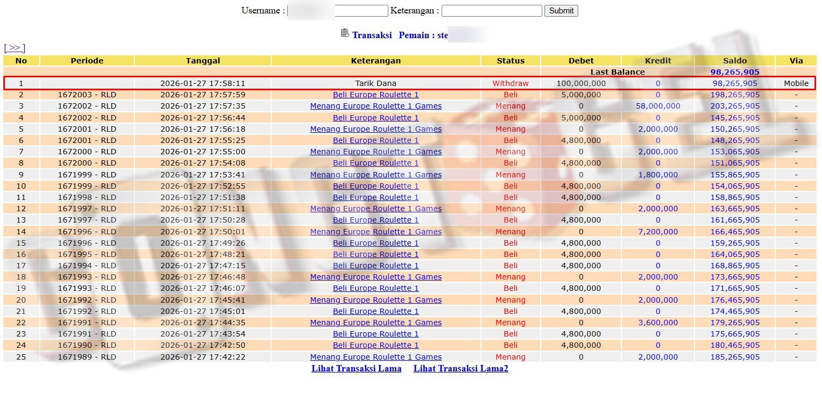822x401 pixels.
Task: Open the [>>] next page link
Action: click(15, 48)
